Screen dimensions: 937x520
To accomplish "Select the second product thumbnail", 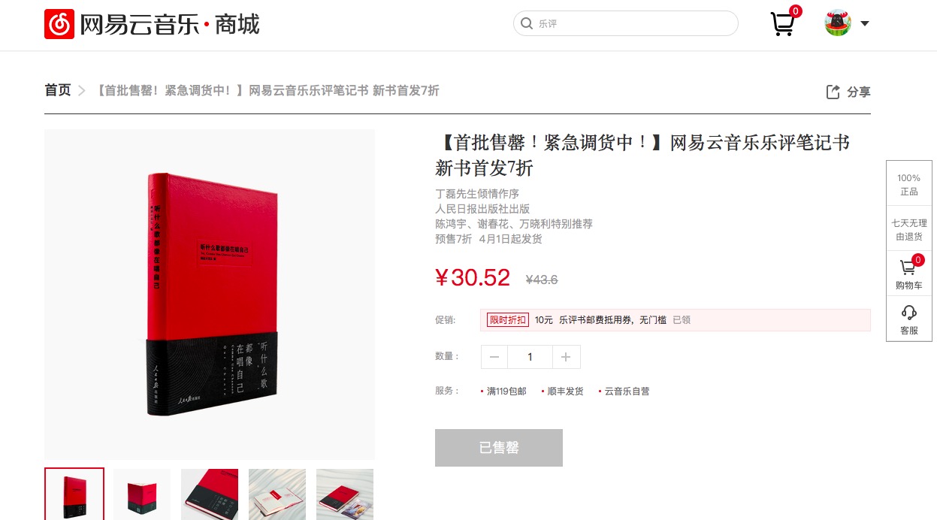I will (142, 494).
